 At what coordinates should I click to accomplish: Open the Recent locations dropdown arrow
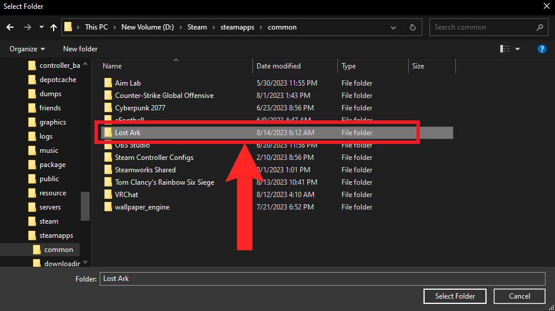click(x=41, y=27)
